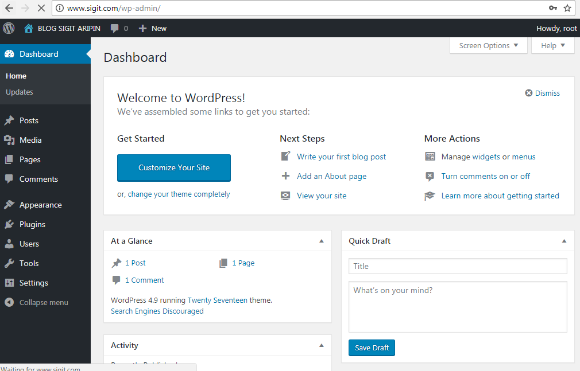Bookmark page with the star icon

click(567, 8)
